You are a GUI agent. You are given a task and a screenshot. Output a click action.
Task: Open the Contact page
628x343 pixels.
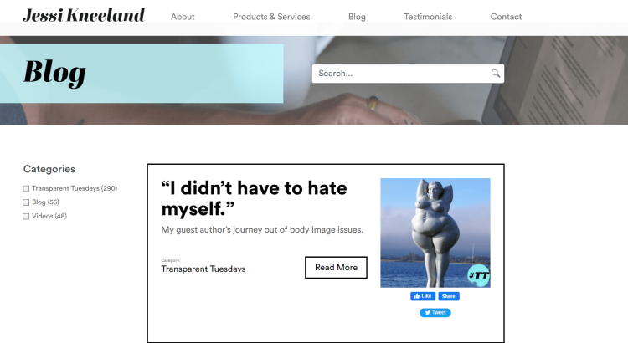(506, 17)
